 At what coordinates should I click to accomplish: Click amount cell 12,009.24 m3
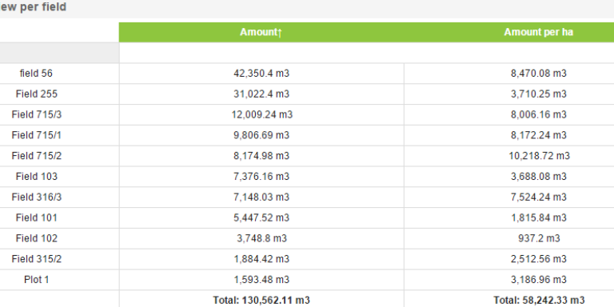[x=261, y=115]
